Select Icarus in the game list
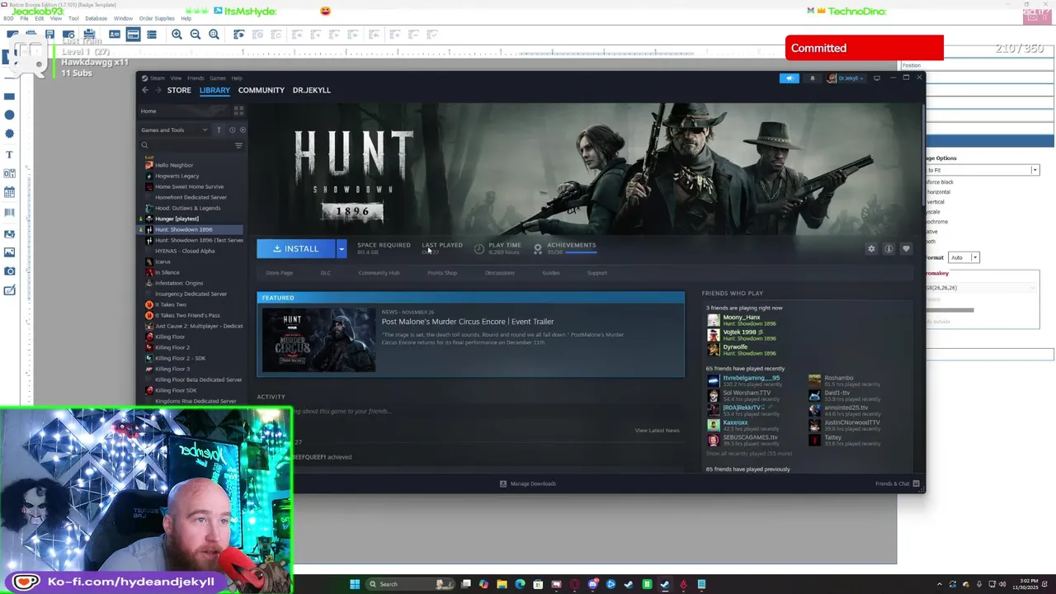Screen dimensions: 1056x594 pos(163,262)
